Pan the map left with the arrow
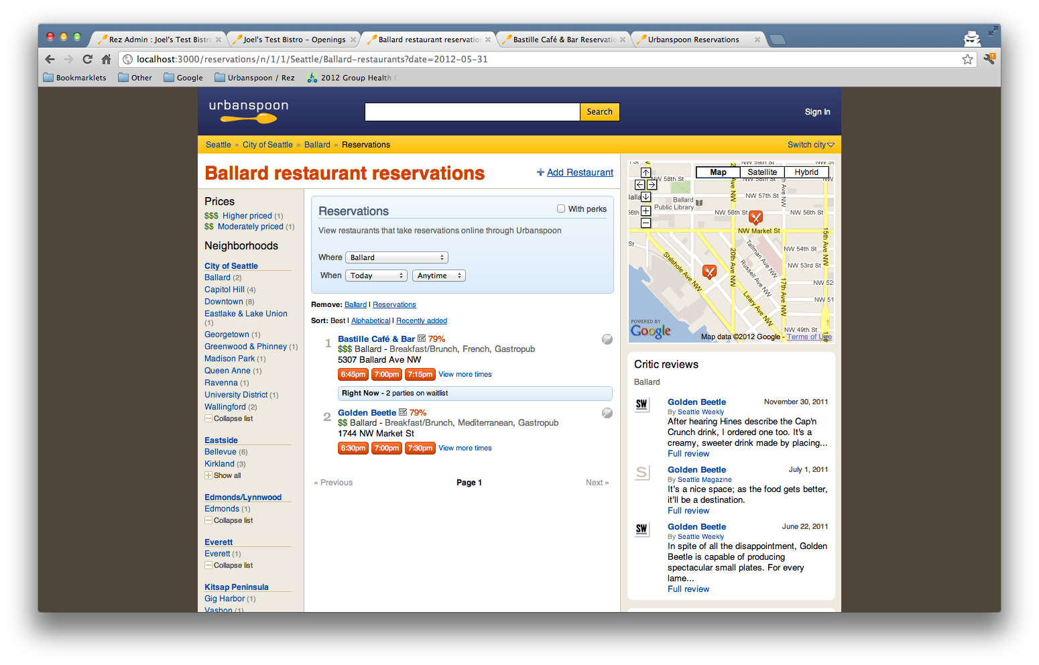 pyautogui.click(x=639, y=184)
